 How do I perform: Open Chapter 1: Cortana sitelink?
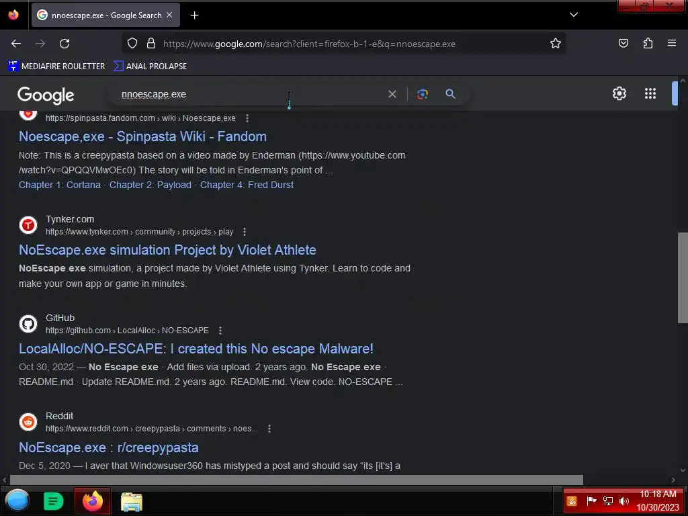[60, 185]
